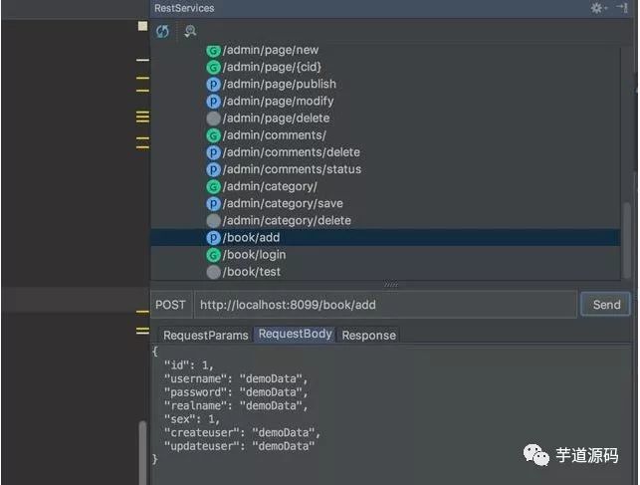Viewport: 640px width, 485px height.
Task: Click the RestServices panel title
Action: coord(184,8)
